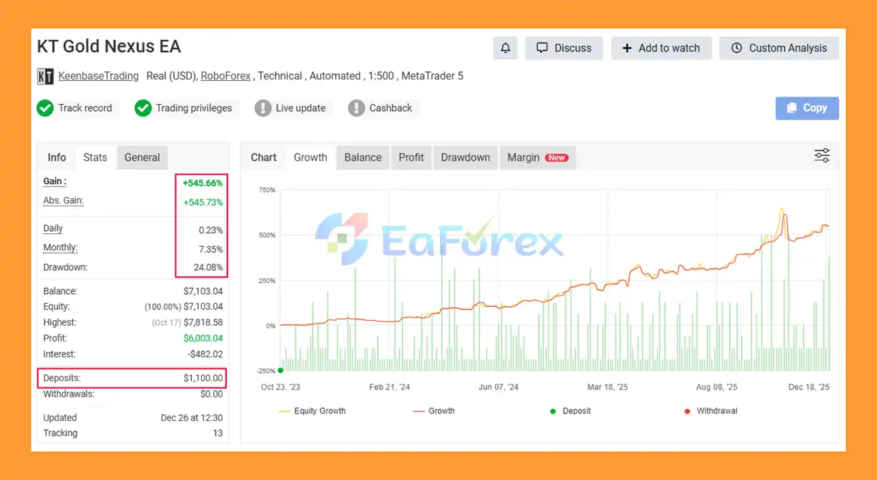Click the green deposit dot on chart
Screen dimensions: 877x480
280,370
